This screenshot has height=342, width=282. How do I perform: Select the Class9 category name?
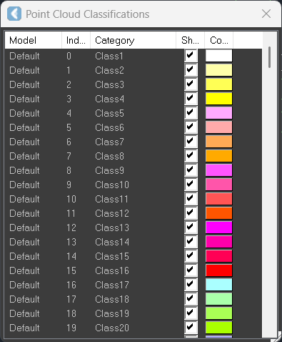(109, 170)
